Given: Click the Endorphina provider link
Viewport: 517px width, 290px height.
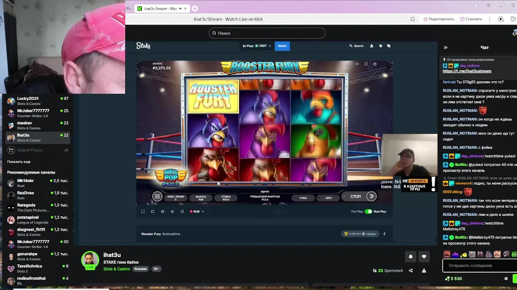Looking at the screenshot, I should (171, 234).
